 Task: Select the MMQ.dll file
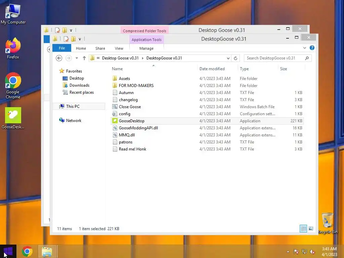click(x=207, y=135)
